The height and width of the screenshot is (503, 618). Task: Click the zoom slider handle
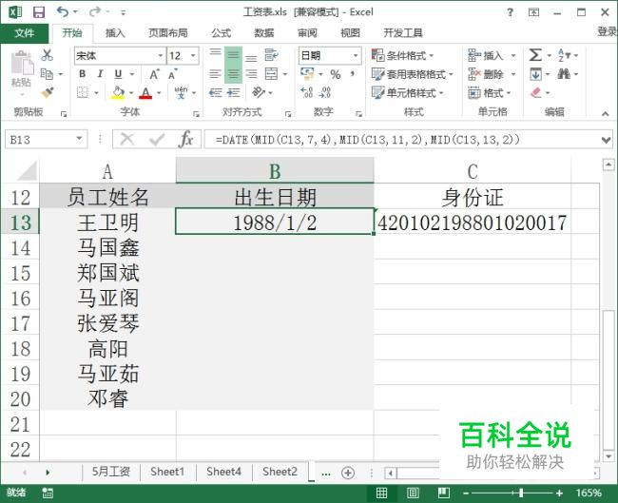click(521, 493)
